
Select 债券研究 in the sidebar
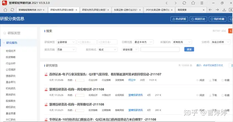(x=11, y=76)
